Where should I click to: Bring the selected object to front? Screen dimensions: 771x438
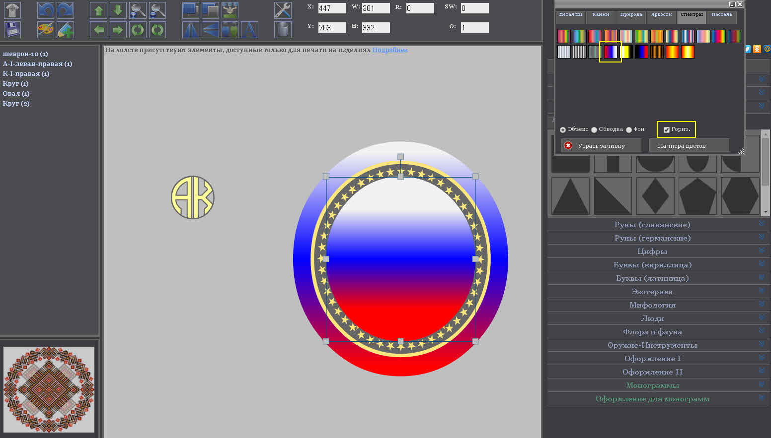[x=191, y=10]
